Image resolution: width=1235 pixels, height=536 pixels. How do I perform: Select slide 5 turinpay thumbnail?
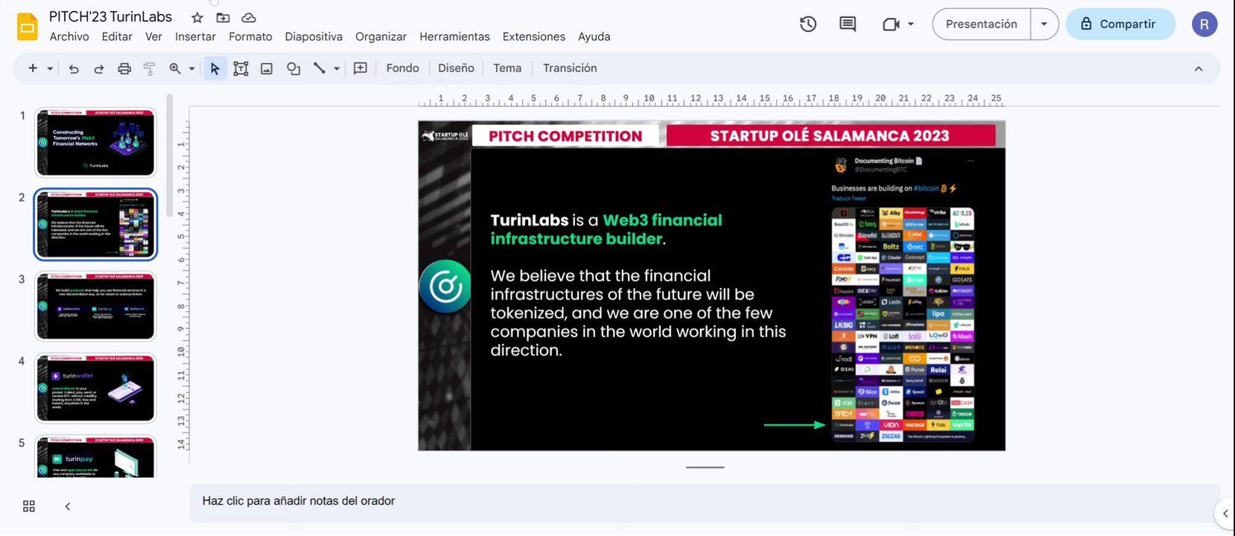pyautogui.click(x=95, y=456)
